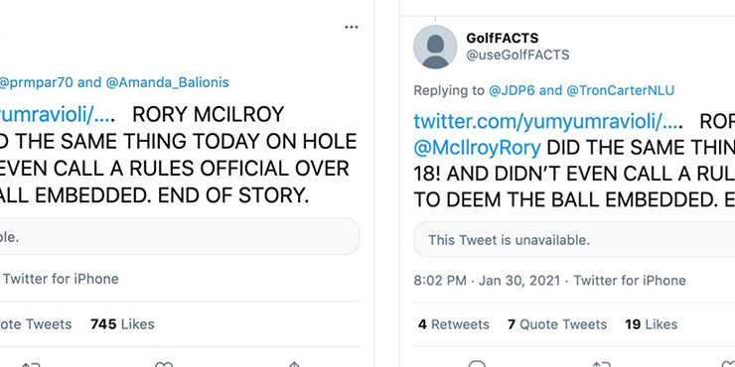Open the @TronCarterNLU mention link

point(620,90)
